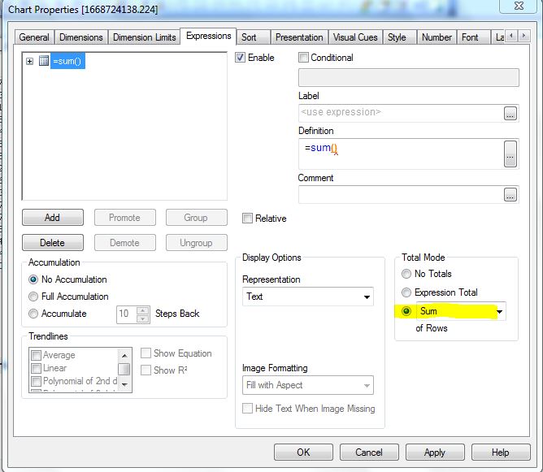Switch to the General tab
This screenshot has width=543, height=472.
click(34, 37)
